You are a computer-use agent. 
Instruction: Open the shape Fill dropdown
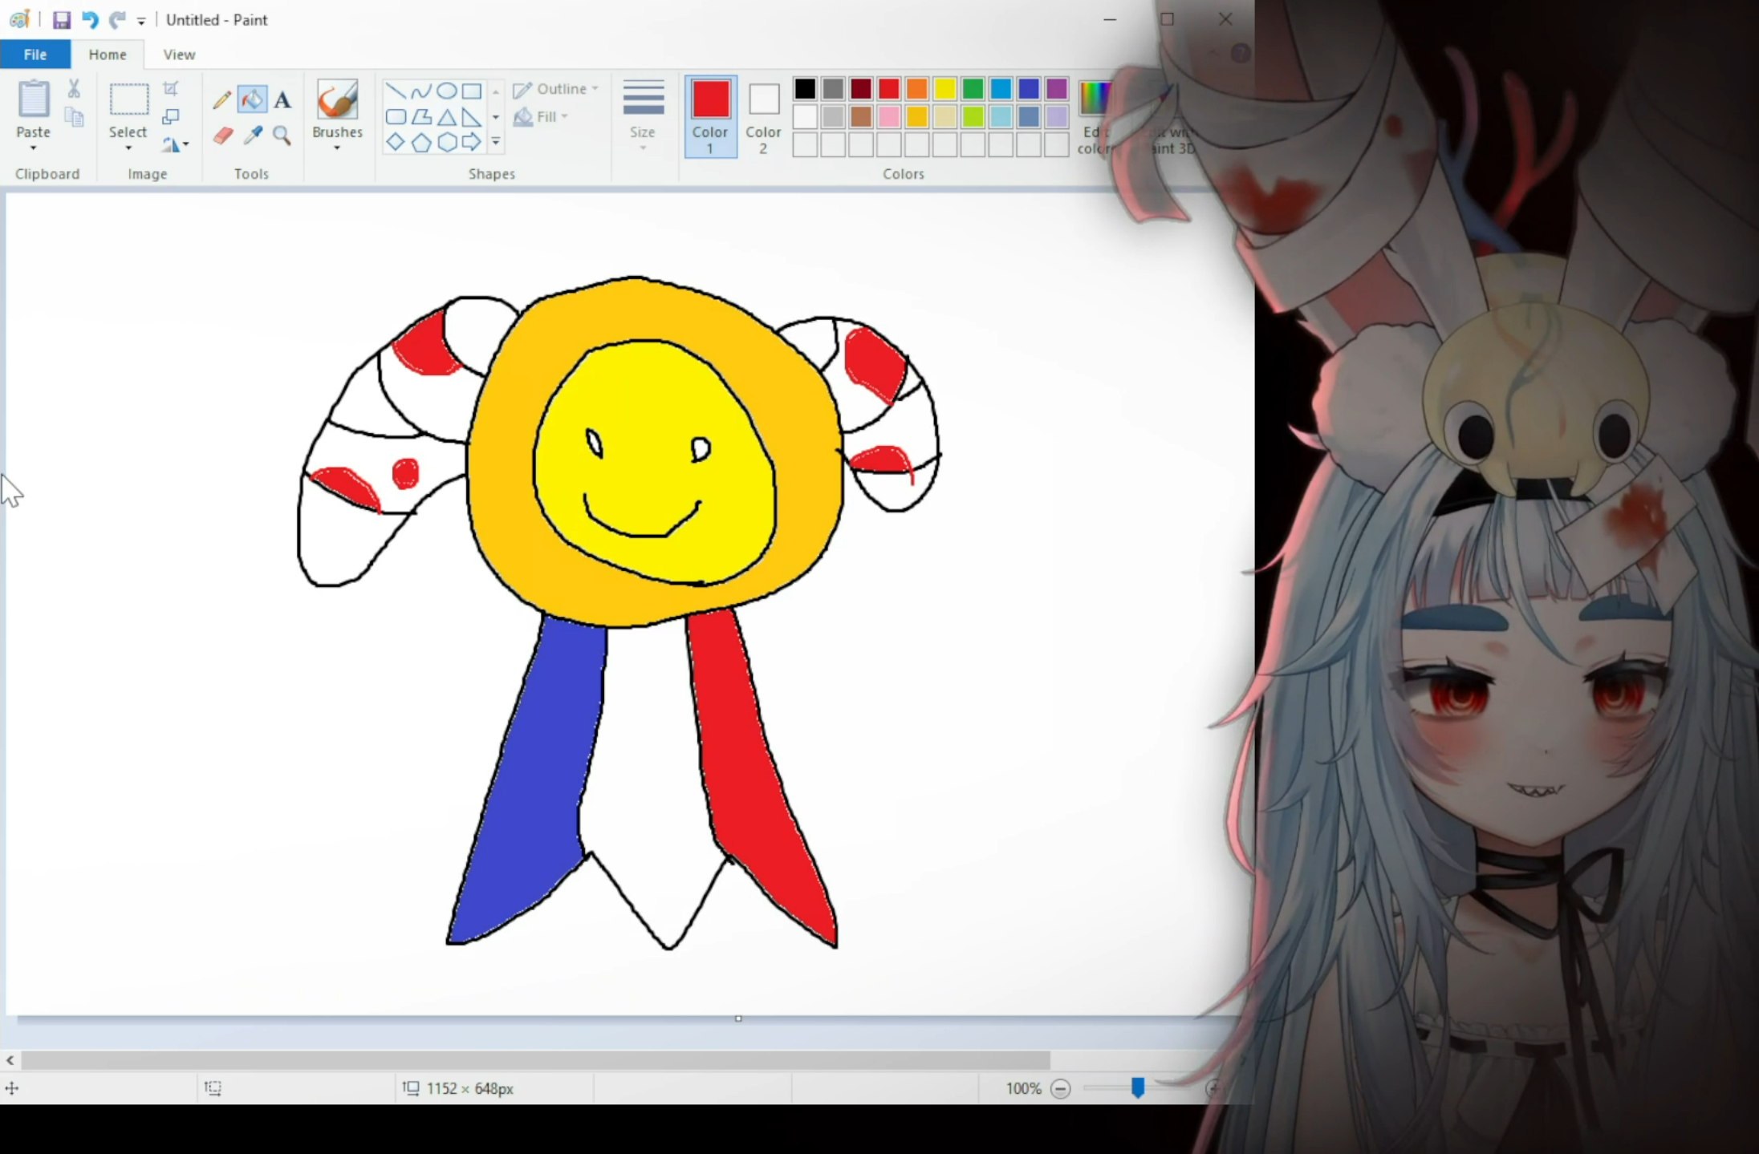[541, 117]
